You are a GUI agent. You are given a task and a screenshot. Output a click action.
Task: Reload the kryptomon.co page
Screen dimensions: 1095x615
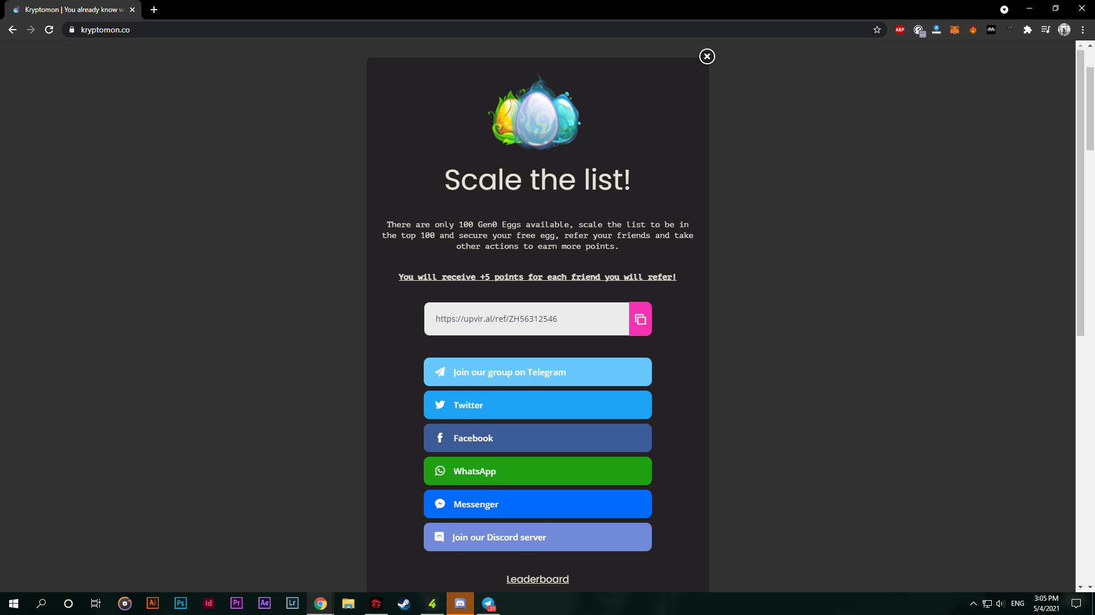pyautogui.click(x=49, y=30)
